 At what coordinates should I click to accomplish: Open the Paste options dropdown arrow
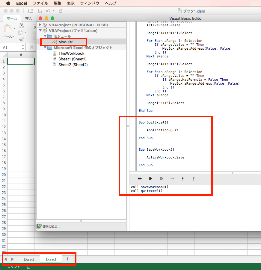point(14,29)
